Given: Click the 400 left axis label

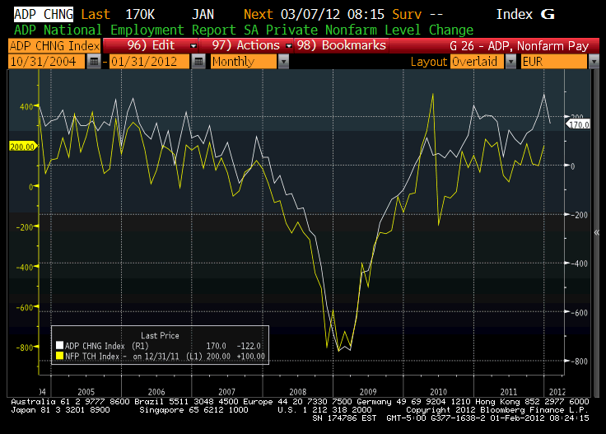Looking at the screenshot, I should (26, 107).
